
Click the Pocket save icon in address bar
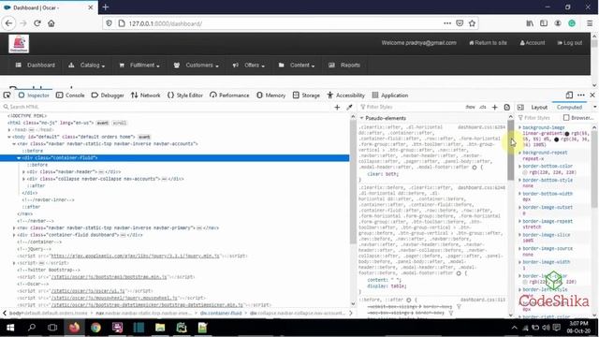[x=460, y=23]
